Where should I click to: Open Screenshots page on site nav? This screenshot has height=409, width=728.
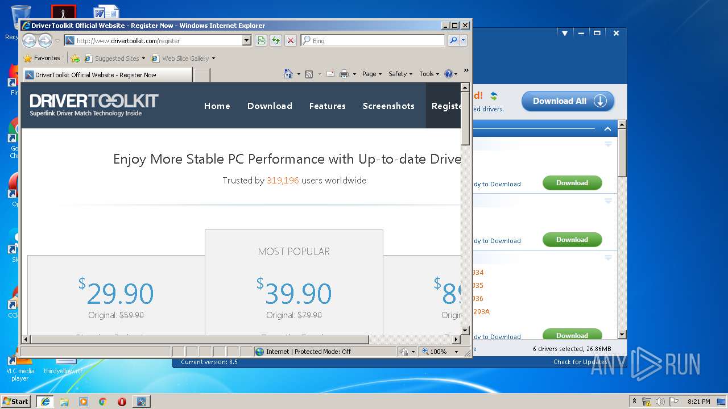tap(388, 106)
